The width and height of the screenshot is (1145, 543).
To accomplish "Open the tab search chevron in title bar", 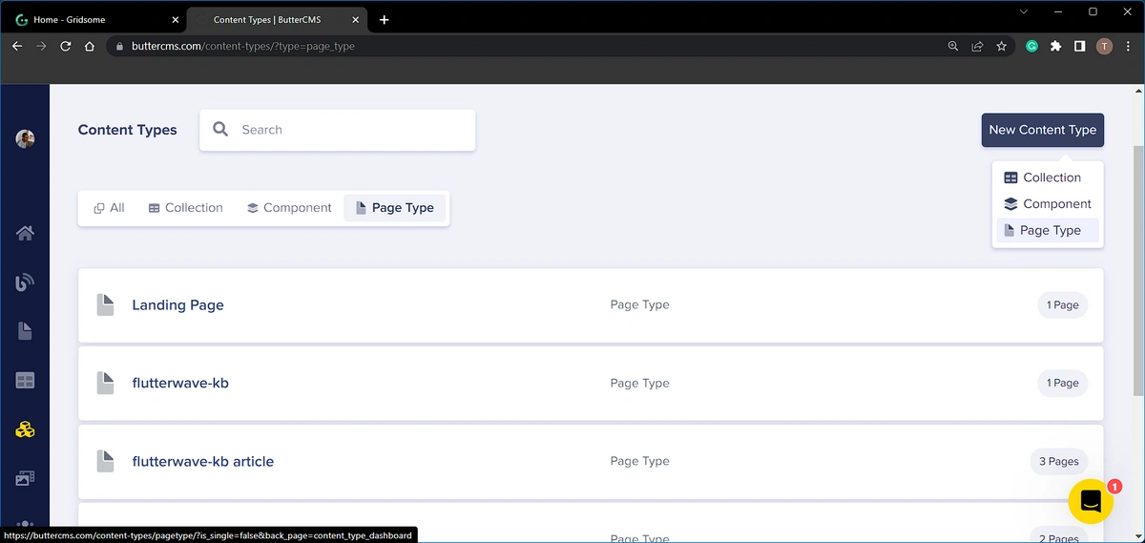I will (1024, 11).
